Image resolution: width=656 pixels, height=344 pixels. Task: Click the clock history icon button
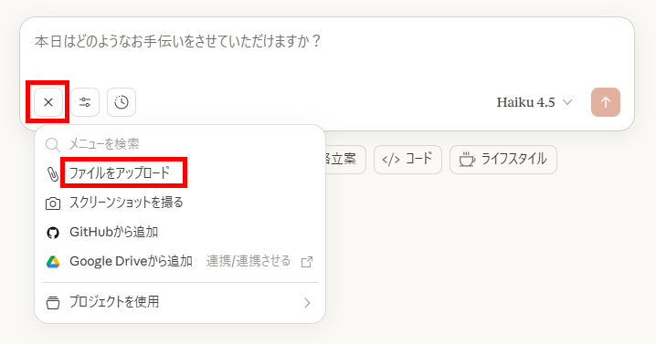tap(122, 102)
